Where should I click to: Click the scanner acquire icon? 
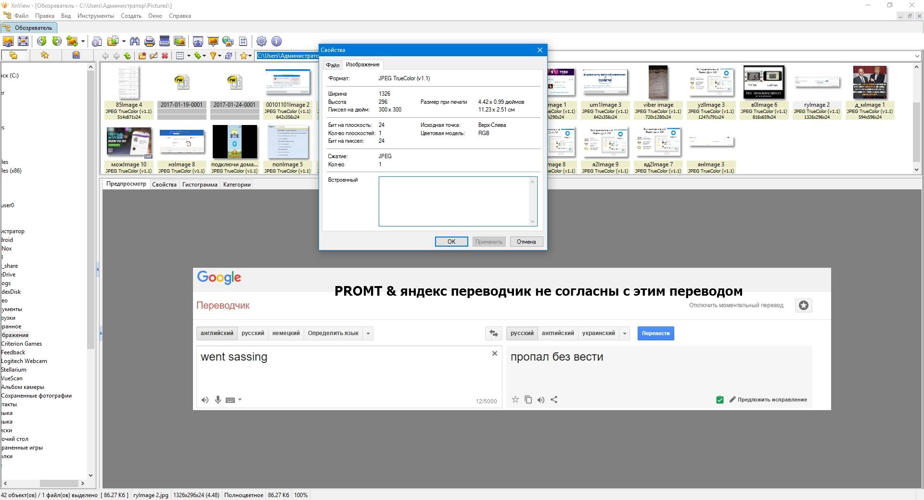165,41
